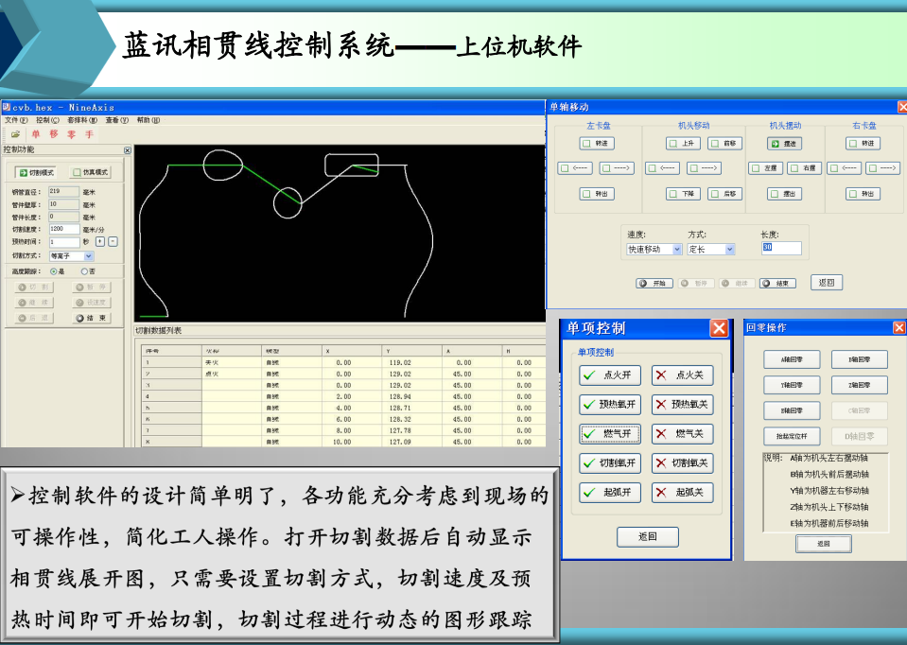Click the red 手 toolbar icon
This screenshot has width=907, height=645.
point(89,134)
